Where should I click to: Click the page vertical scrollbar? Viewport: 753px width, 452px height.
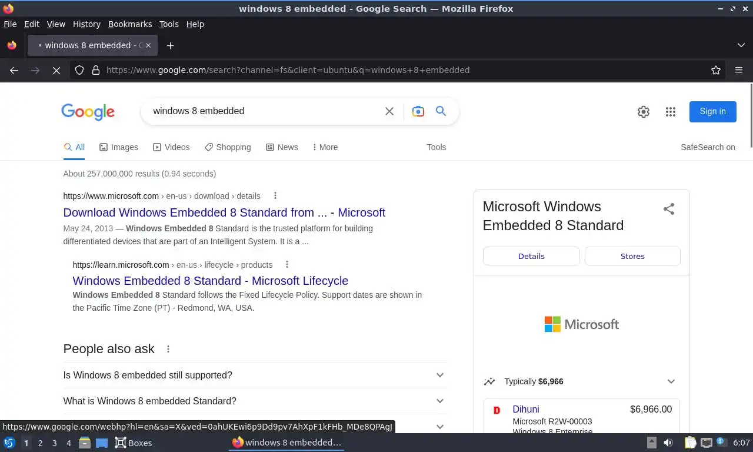(x=750, y=115)
